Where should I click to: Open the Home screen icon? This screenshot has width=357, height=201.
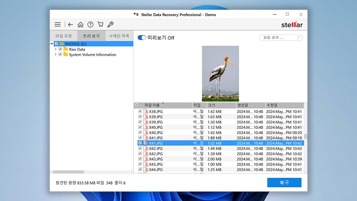(80, 24)
